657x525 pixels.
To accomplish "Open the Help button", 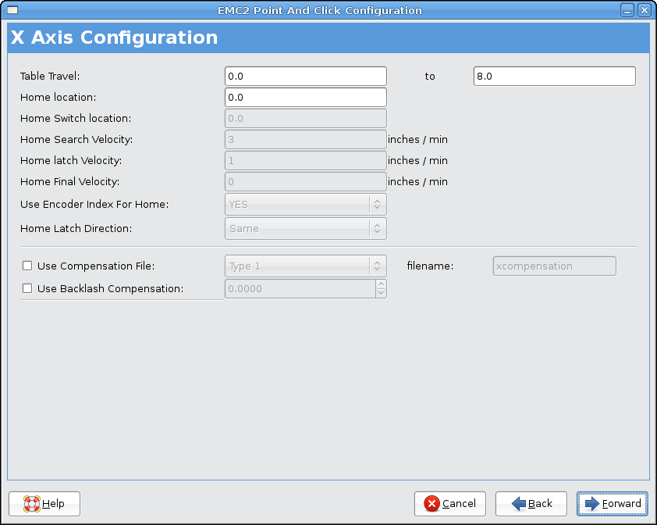I will (x=44, y=504).
